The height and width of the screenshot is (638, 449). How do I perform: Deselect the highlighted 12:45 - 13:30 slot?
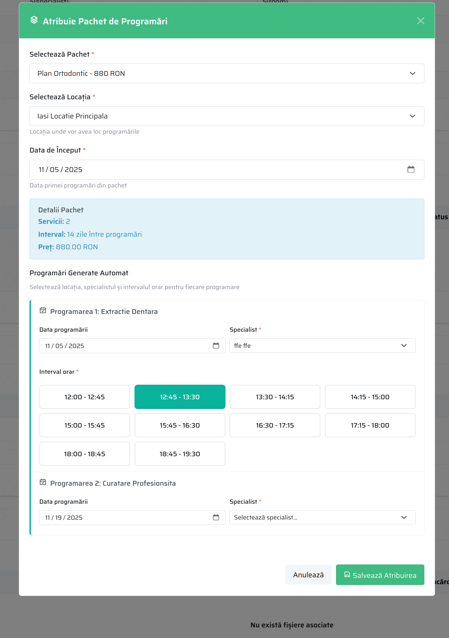(180, 397)
